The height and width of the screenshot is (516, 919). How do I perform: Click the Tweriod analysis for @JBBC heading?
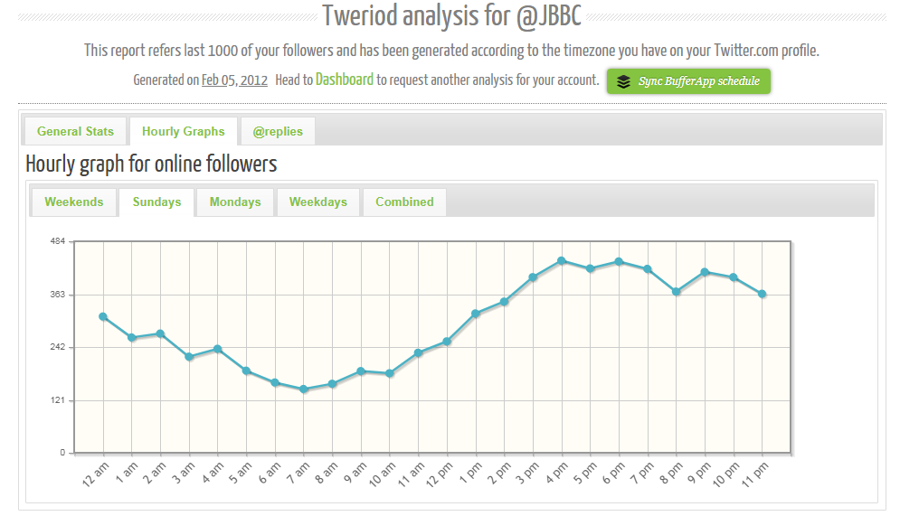pyautogui.click(x=451, y=16)
